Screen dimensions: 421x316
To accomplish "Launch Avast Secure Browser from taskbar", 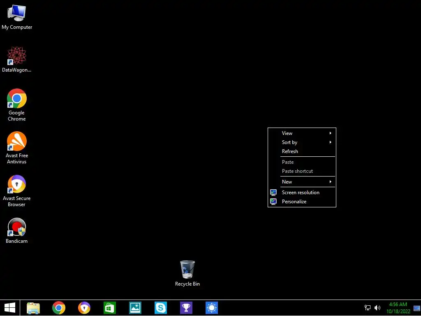I will coord(84,308).
